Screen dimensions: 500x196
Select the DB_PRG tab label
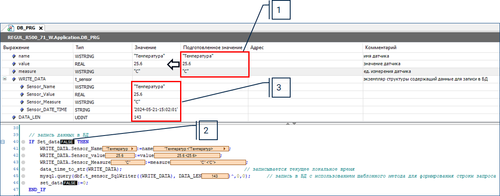point(26,28)
